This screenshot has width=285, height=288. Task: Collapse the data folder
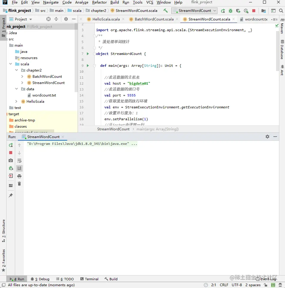click(17, 89)
